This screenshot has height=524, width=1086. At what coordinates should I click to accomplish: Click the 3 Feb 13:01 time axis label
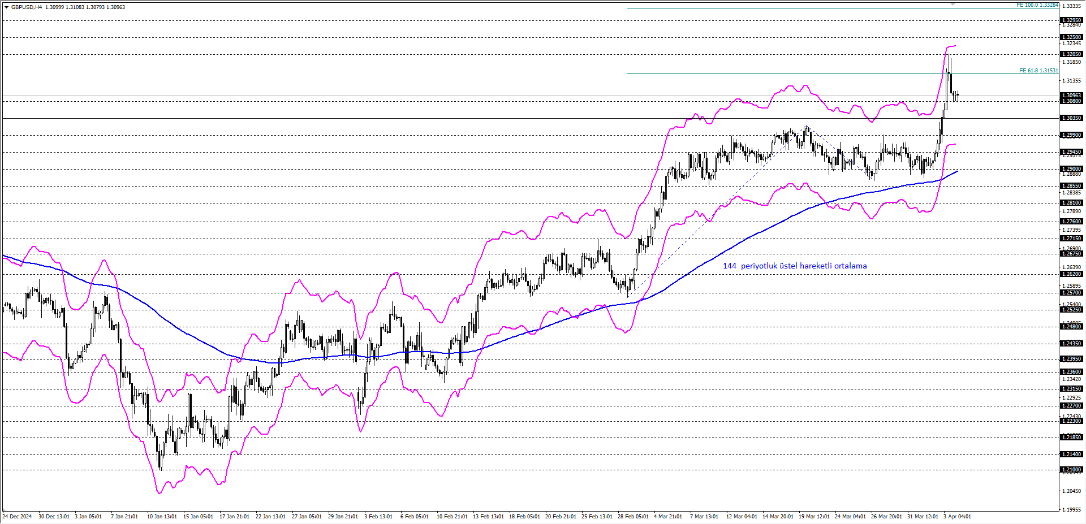point(378,517)
